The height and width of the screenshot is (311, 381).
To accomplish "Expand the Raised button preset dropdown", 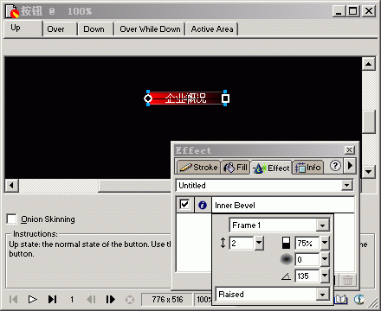I will (323, 295).
